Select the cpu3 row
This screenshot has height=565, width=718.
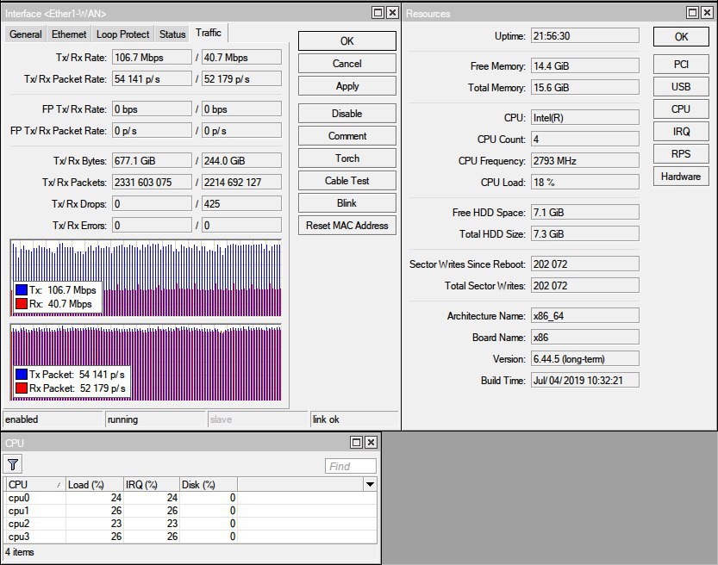tap(191, 537)
